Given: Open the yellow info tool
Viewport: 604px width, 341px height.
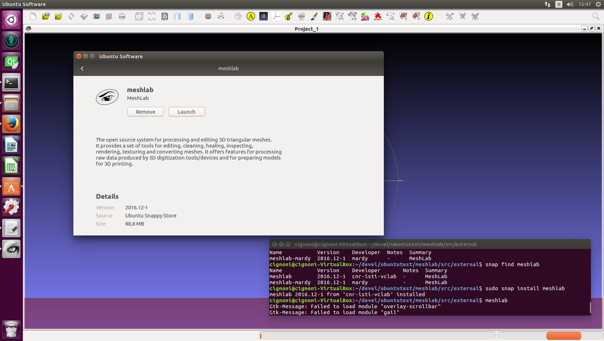Looking at the screenshot, I should click(x=429, y=16).
